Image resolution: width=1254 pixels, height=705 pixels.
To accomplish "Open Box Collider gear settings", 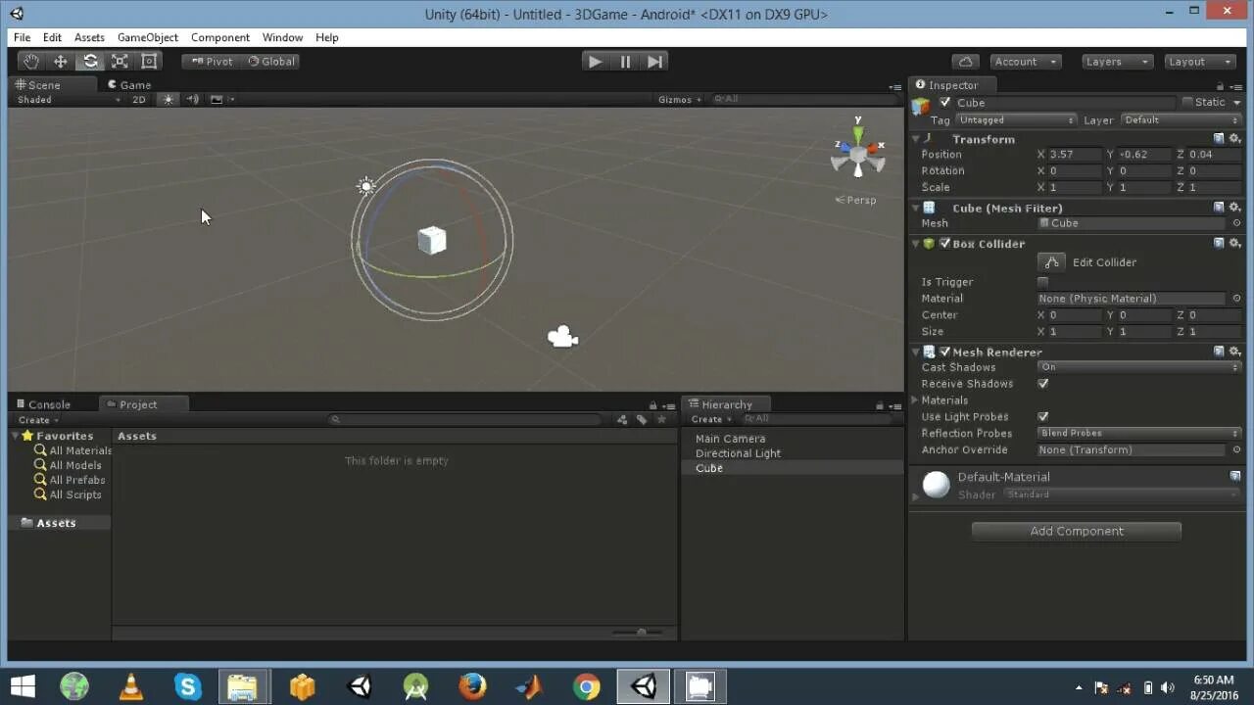I will pos(1234,243).
